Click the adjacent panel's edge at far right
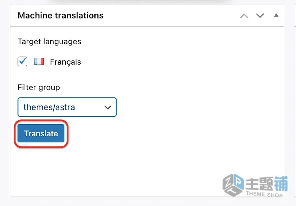The height and width of the screenshot is (206, 296). (x=295, y=100)
